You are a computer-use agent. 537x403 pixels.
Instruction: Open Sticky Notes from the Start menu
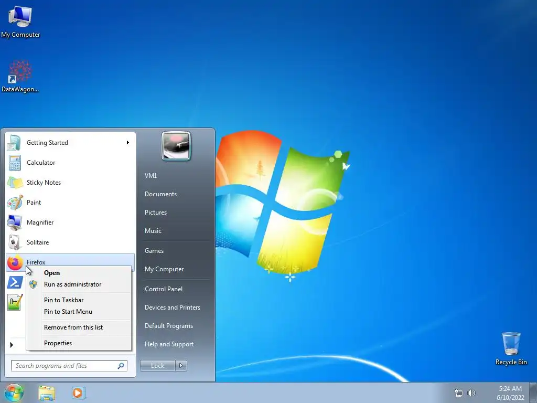pos(70,182)
